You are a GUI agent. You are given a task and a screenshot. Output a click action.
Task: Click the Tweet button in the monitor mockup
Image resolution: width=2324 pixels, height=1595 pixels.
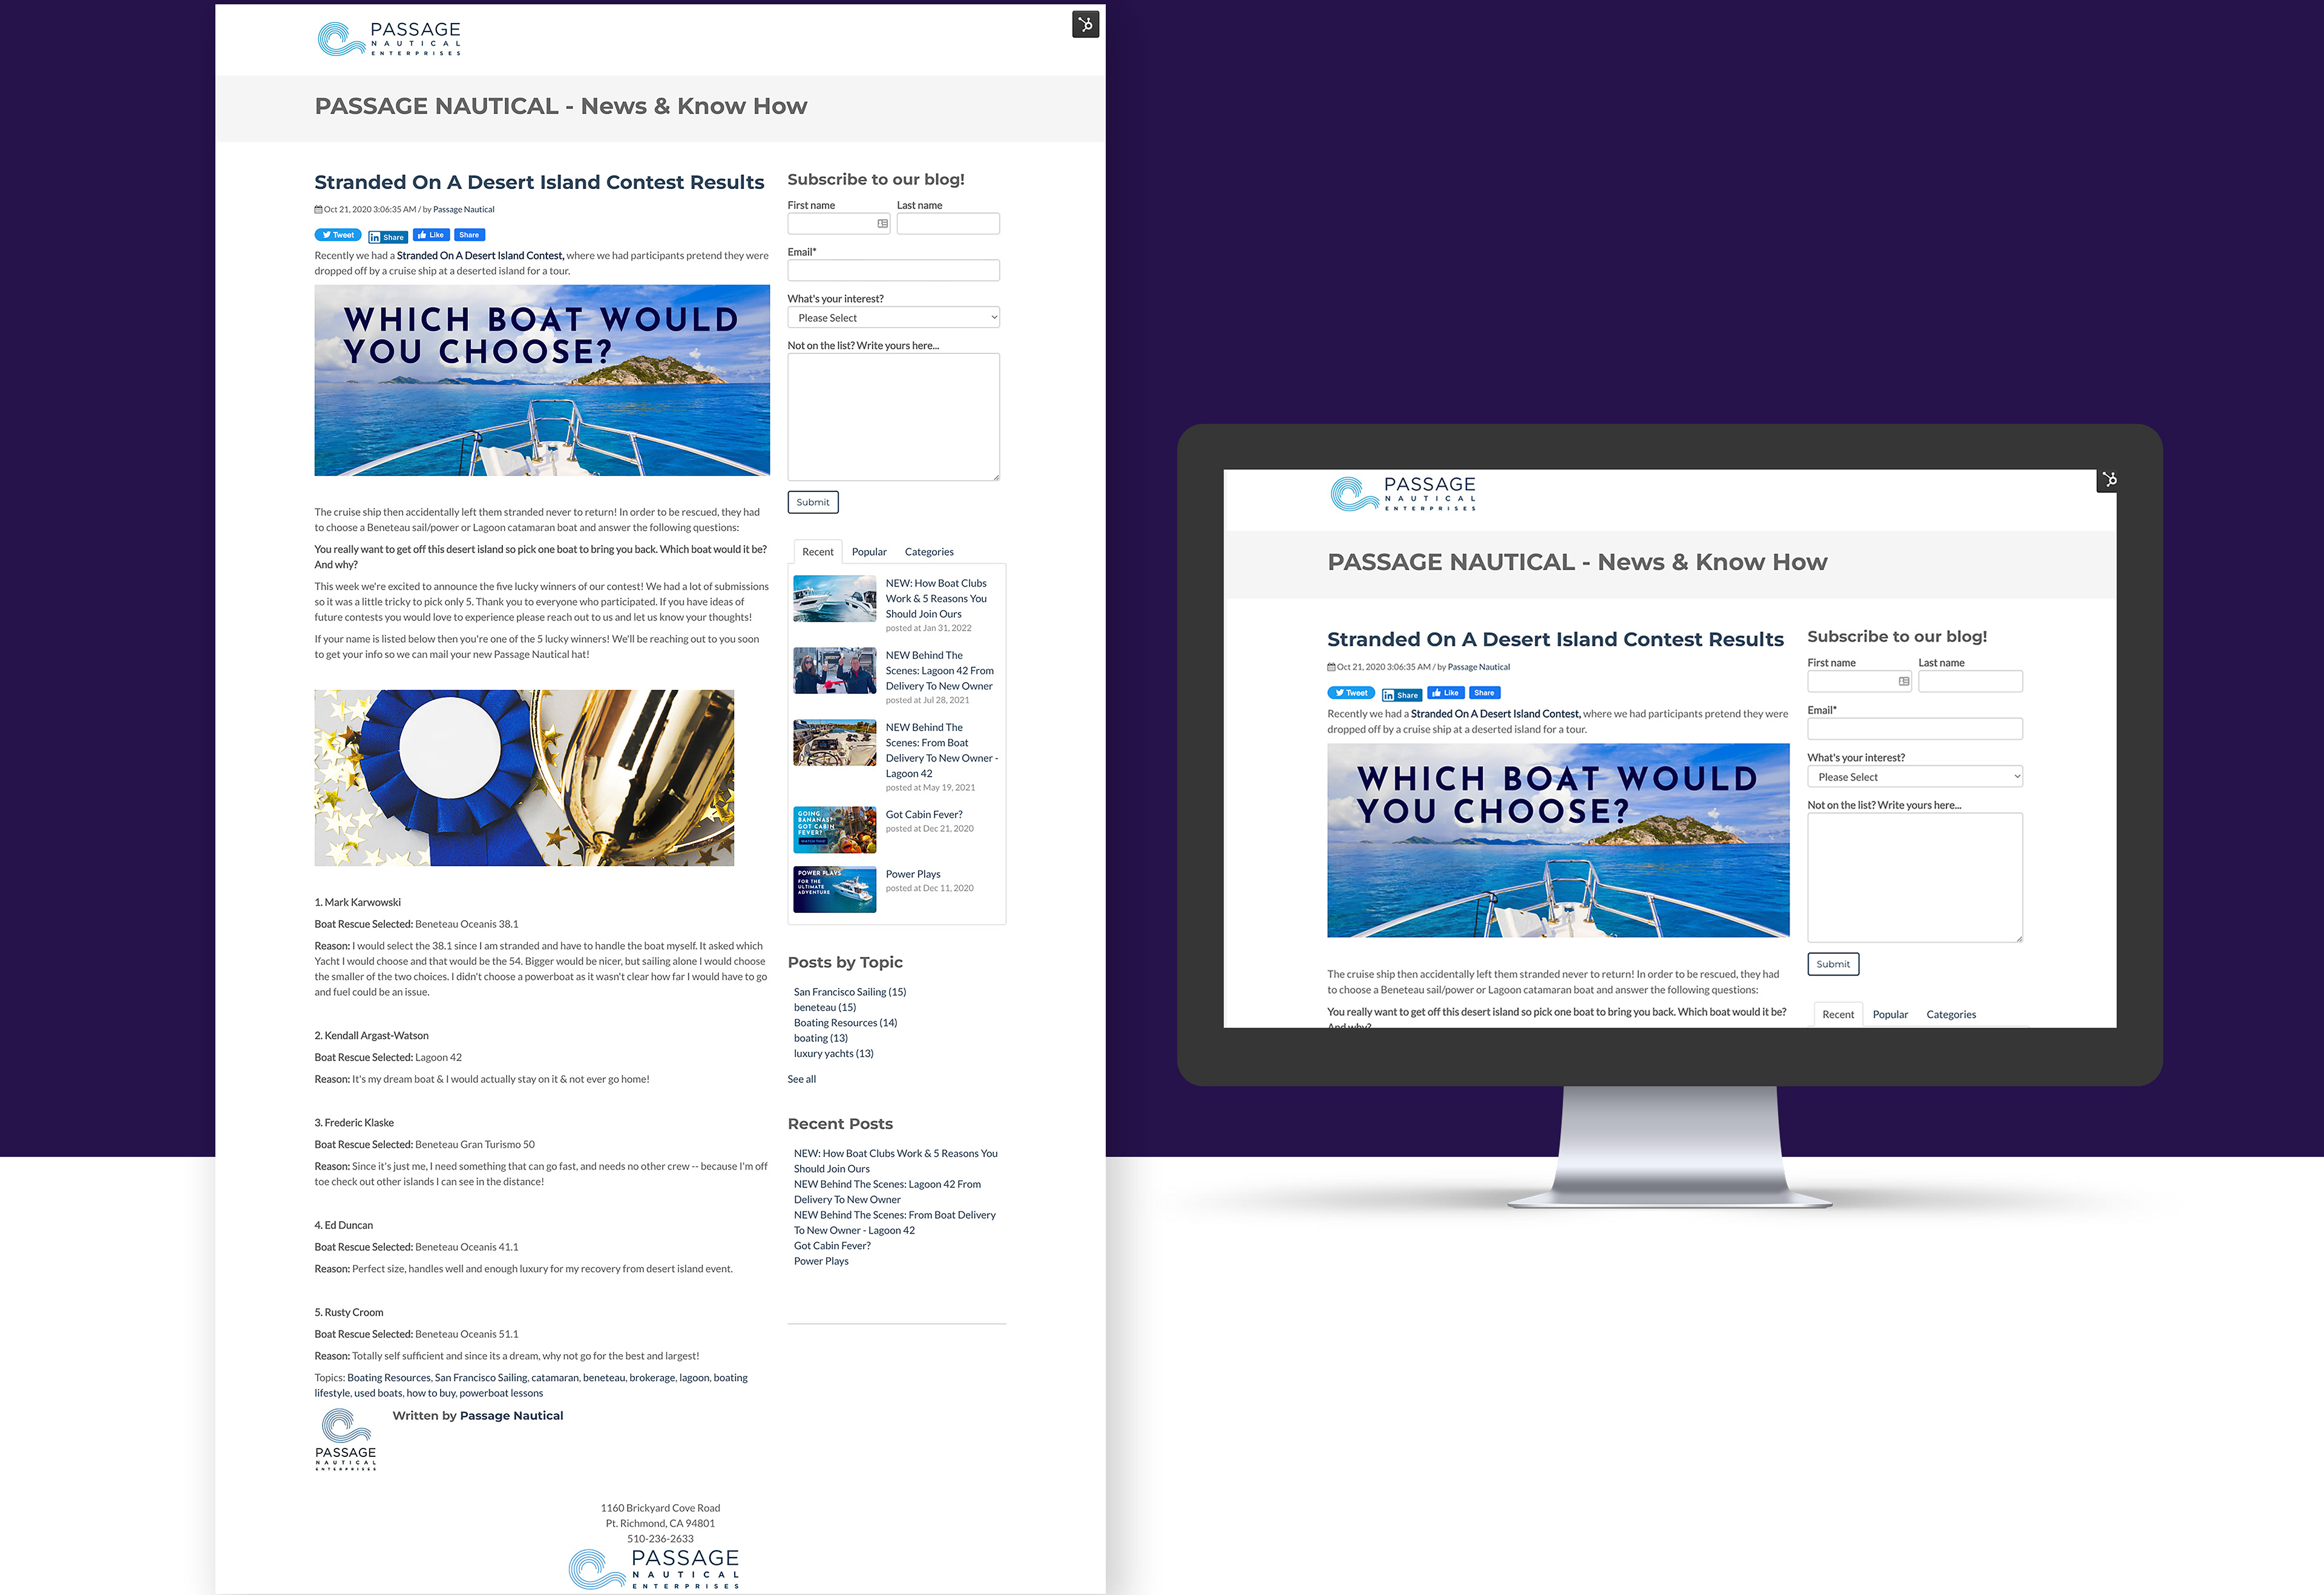tap(1351, 693)
